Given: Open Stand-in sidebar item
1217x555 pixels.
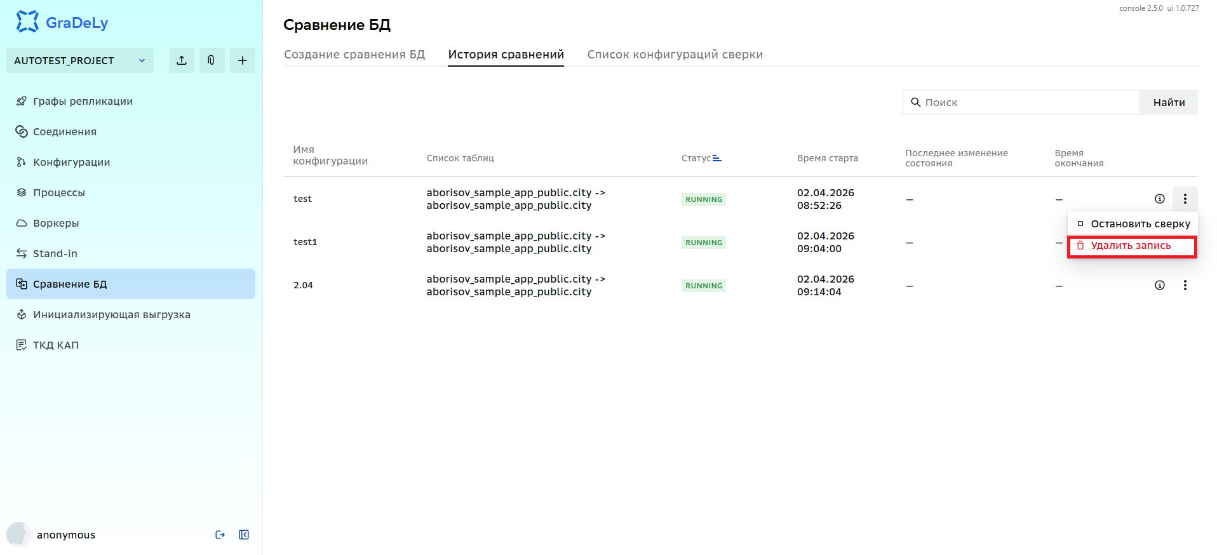Looking at the screenshot, I should point(131,253).
